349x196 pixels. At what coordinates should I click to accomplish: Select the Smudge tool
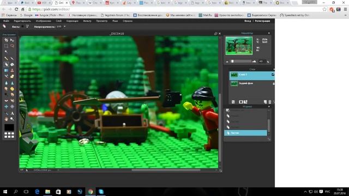(x=6, y=89)
